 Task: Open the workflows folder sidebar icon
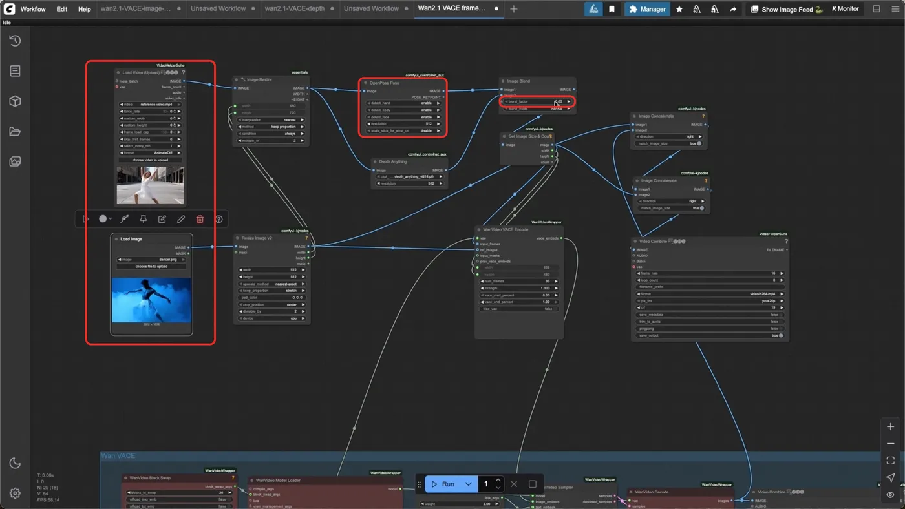click(x=15, y=132)
